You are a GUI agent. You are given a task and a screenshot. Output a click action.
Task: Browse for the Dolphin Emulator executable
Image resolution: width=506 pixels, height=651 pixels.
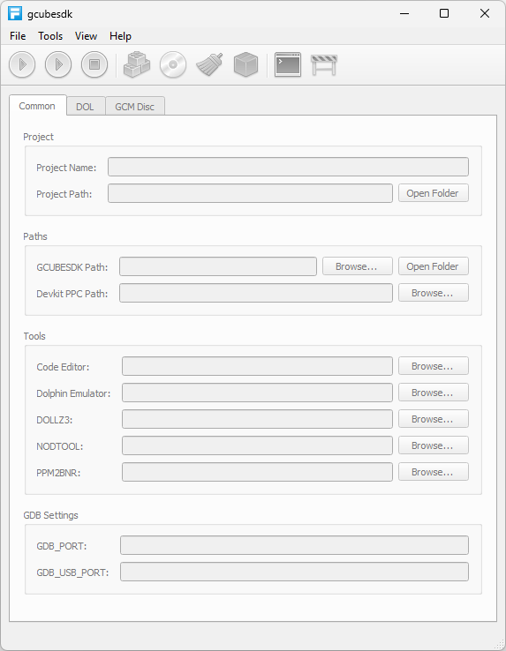[x=434, y=393]
